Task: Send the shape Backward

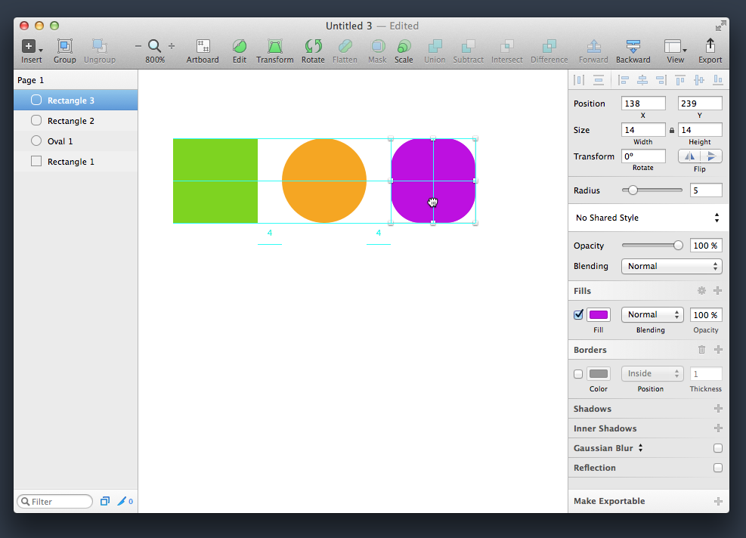Action: click(632, 48)
